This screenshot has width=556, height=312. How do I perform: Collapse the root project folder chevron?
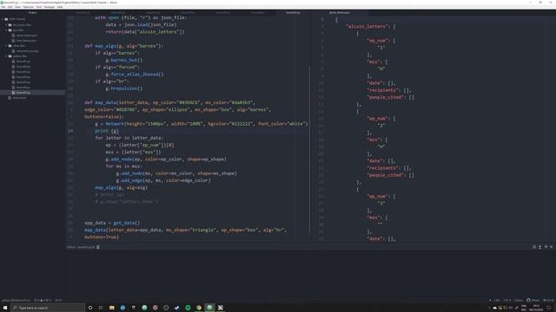pyautogui.click(x=3, y=19)
